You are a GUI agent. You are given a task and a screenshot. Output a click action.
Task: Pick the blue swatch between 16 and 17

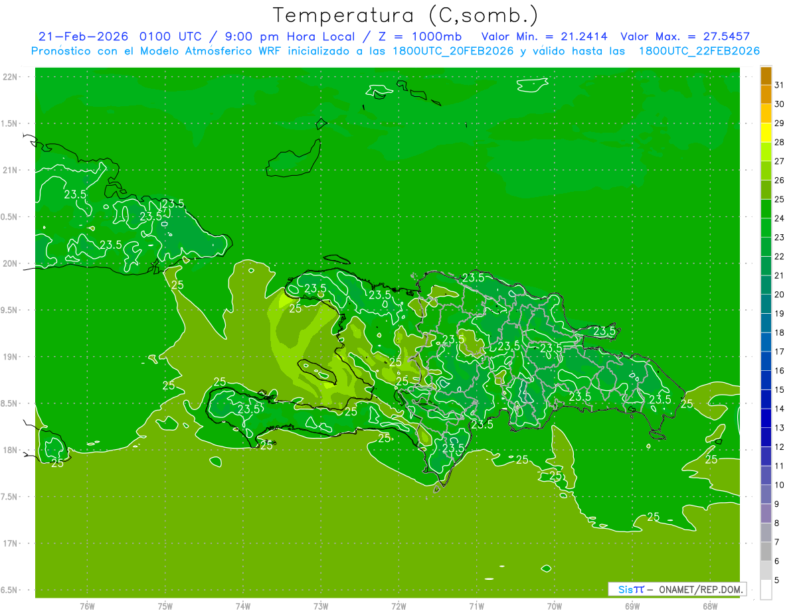pos(766,362)
